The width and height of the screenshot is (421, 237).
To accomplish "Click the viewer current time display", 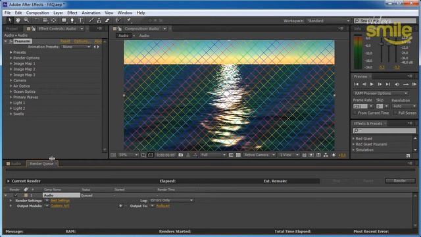I will (x=166, y=155).
